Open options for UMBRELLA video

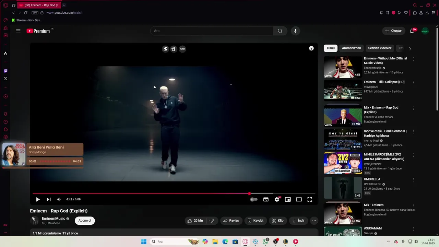[414, 180]
